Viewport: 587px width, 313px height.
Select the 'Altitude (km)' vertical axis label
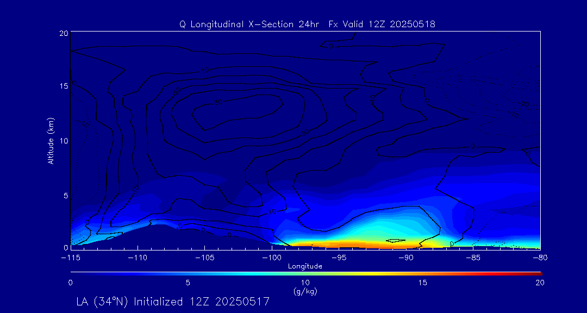pyautogui.click(x=51, y=141)
